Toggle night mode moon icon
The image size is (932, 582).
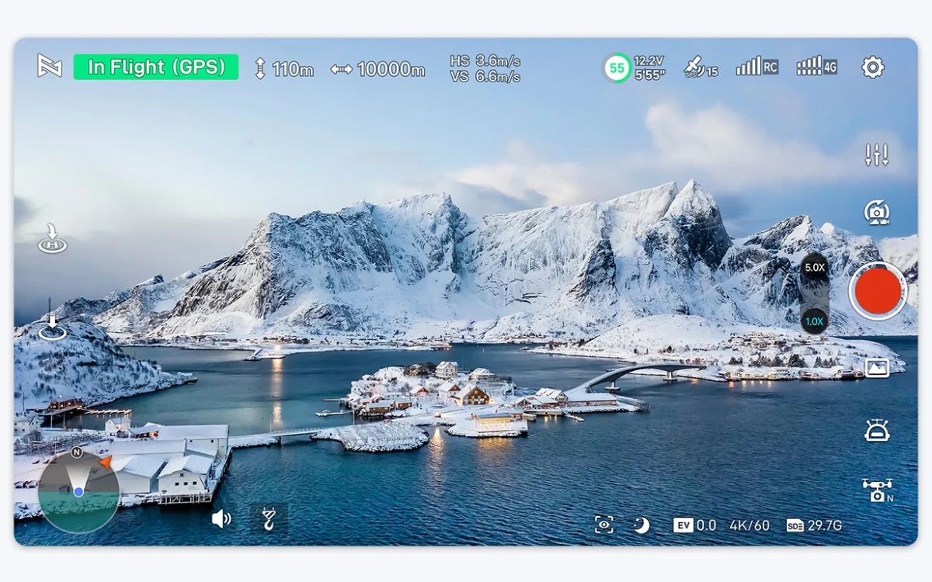641,525
